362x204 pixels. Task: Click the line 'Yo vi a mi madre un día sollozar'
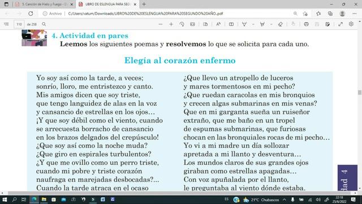pos(236,146)
